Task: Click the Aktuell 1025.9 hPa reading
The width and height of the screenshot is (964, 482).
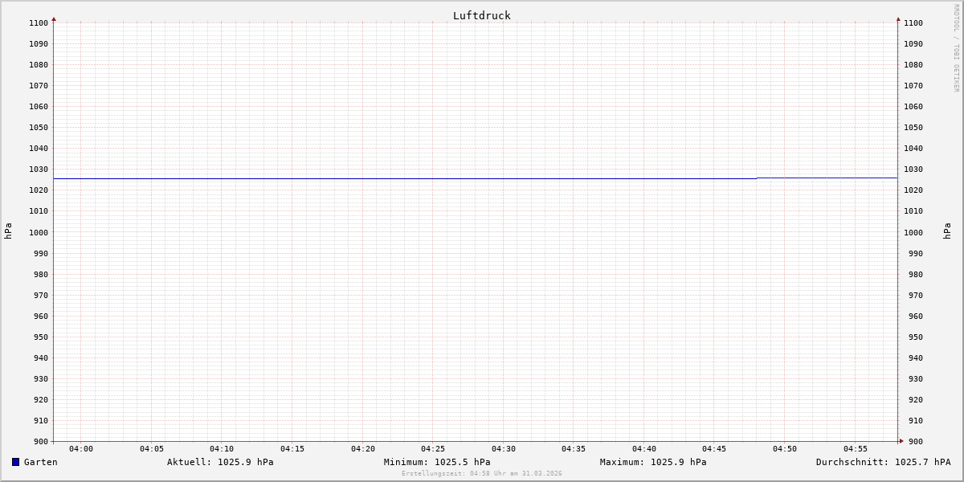Action: click(220, 462)
